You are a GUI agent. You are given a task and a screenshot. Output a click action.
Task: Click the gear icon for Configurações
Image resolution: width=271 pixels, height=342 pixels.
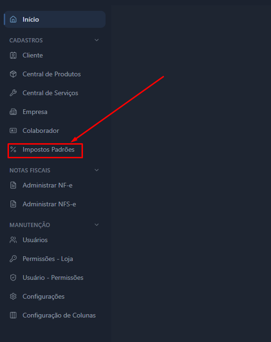[13, 296]
